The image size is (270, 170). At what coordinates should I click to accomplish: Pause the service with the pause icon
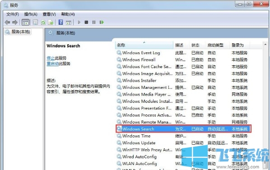click(x=94, y=23)
